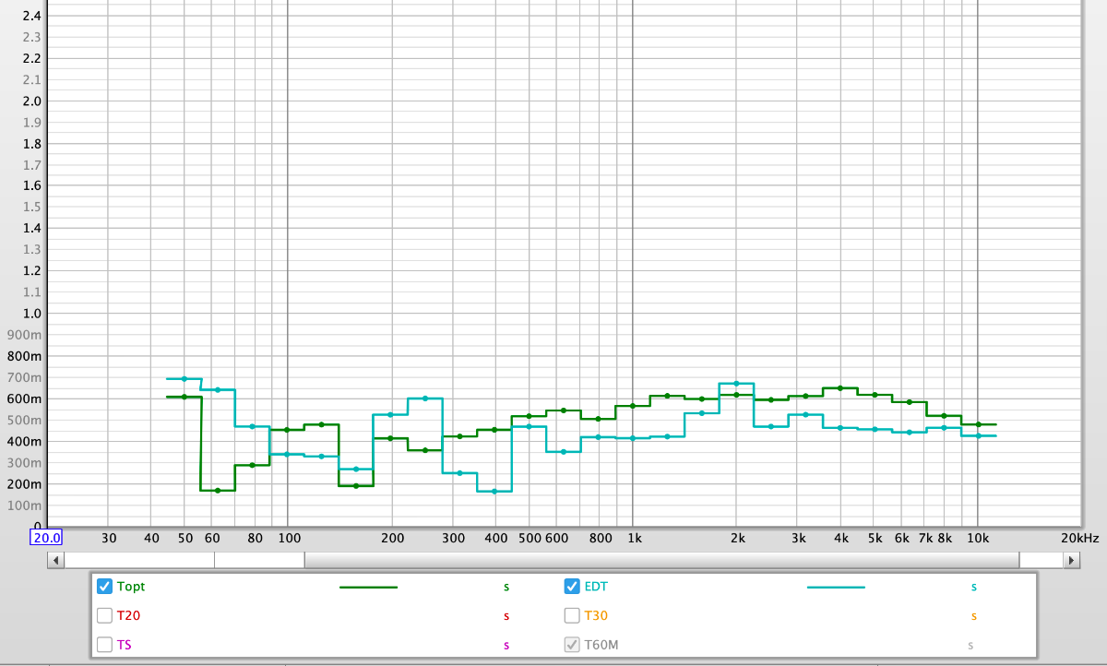Click the cyan EDT data point at 50 Hz

point(184,378)
